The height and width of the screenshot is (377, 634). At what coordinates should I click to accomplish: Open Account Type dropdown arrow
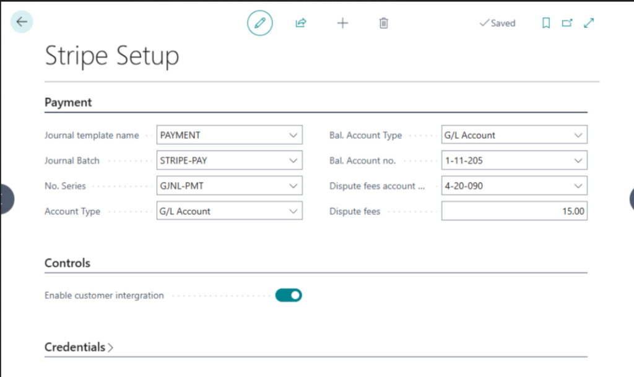point(293,211)
